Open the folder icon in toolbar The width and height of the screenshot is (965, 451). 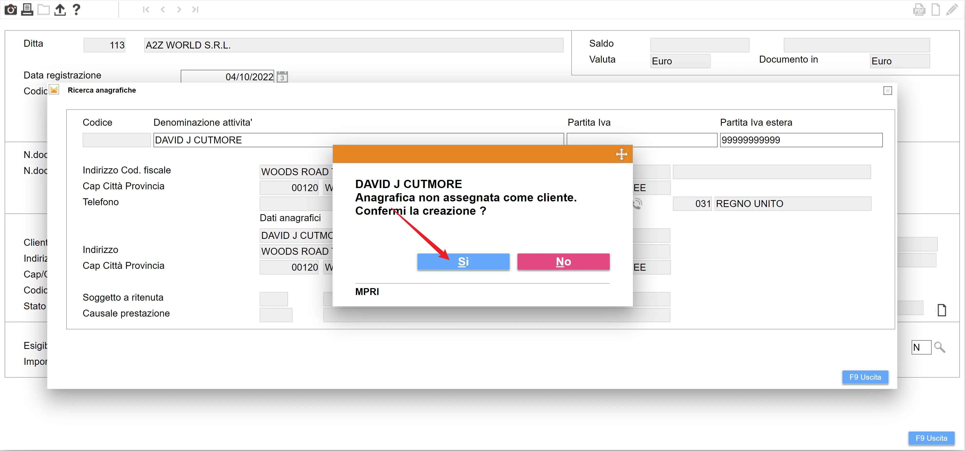[x=43, y=9]
